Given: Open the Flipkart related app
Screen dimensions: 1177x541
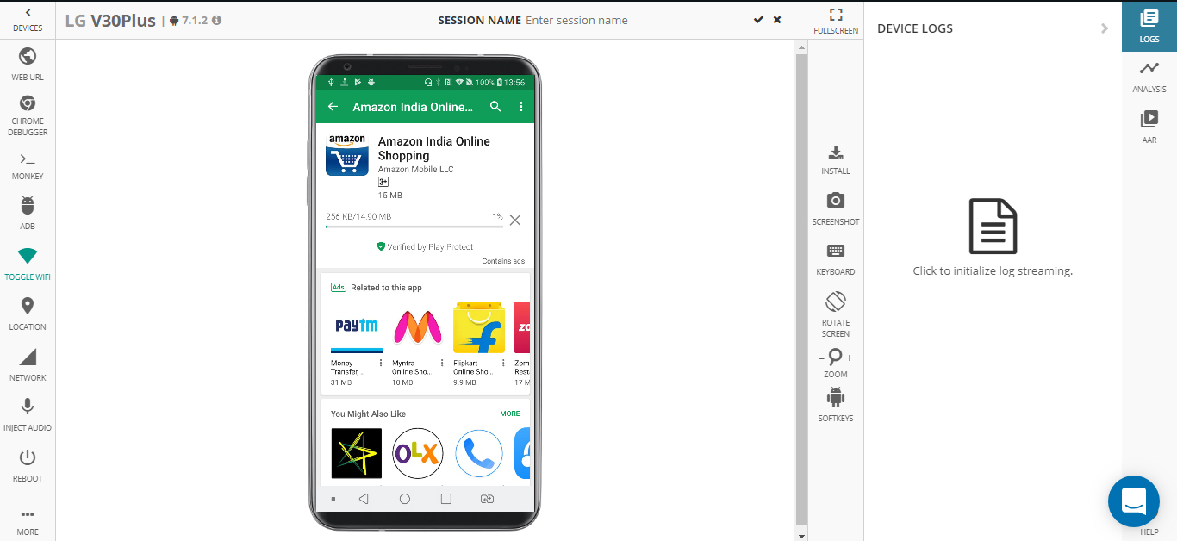Looking at the screenshot, I should pyautogui.click(x=479, y=327).
